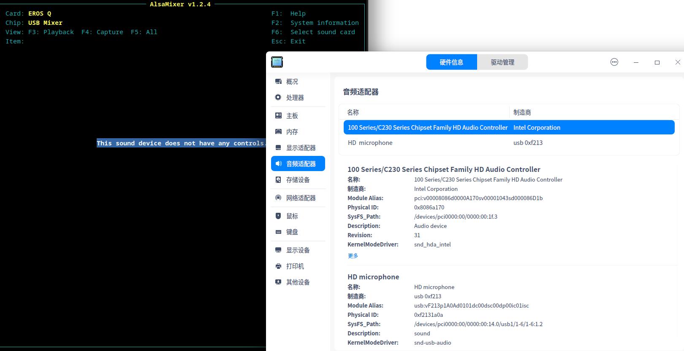The width and height of the screenshot is (684, 351).
Task: Click the HD microphone section heading
Action: 373,277
